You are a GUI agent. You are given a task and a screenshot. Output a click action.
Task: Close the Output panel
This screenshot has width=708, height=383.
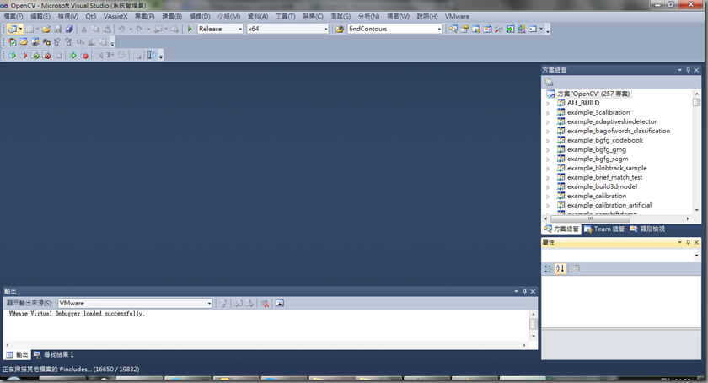pyautogui.click(x=533, y=291)
